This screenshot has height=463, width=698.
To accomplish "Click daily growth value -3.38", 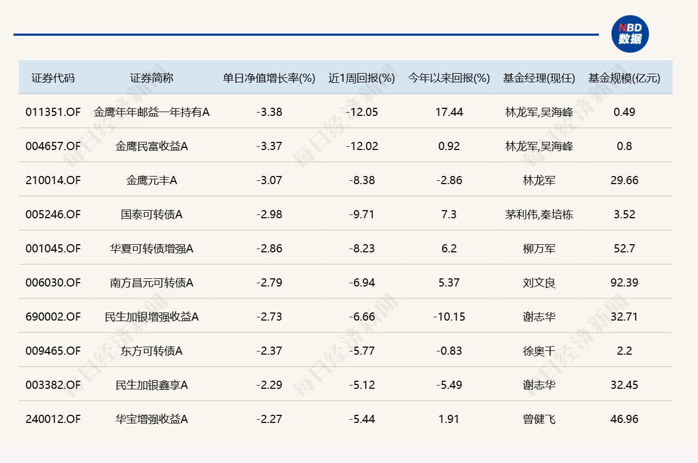I will [269, 112].
